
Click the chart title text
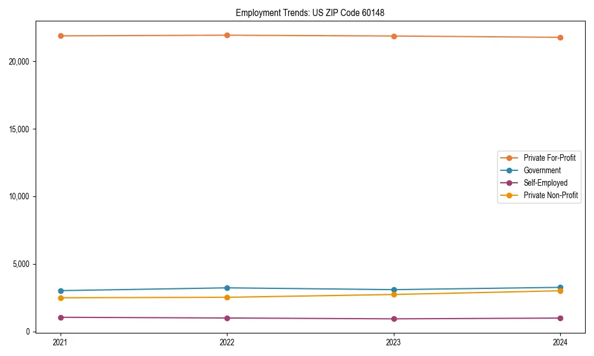point(310,11)
